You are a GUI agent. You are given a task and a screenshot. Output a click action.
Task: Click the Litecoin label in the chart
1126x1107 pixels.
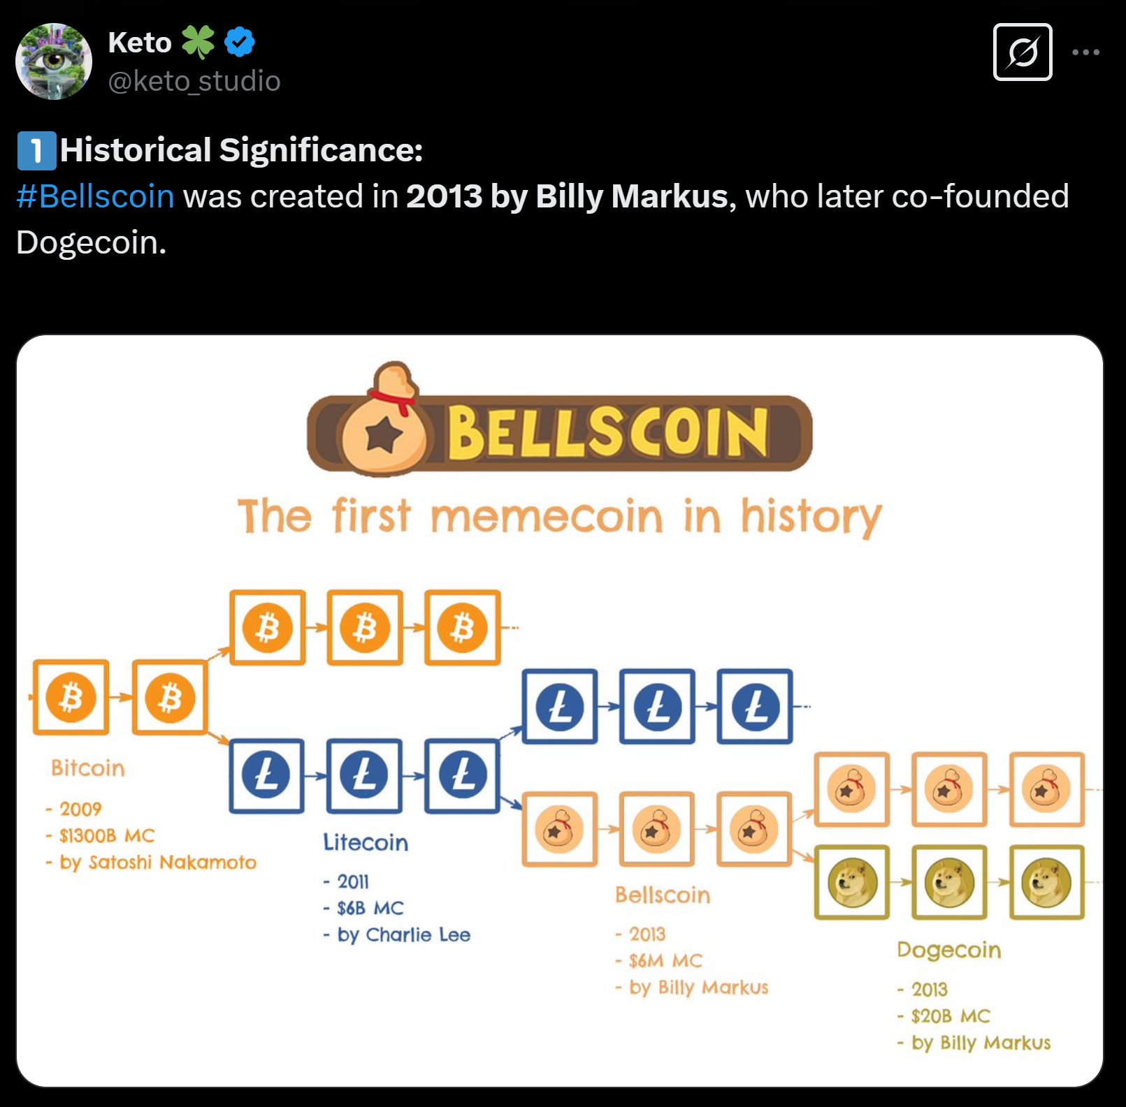tap(366, 843)
